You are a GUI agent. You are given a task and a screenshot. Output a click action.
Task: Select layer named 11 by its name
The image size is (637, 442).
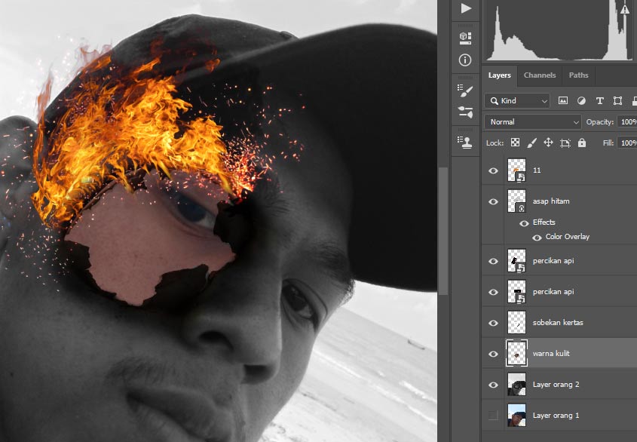point(537,170)
